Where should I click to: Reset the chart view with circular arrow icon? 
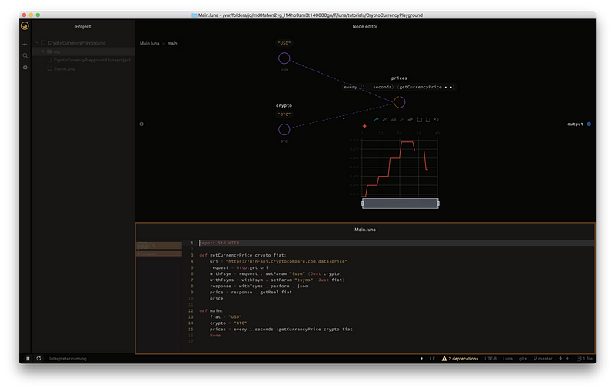436,119
